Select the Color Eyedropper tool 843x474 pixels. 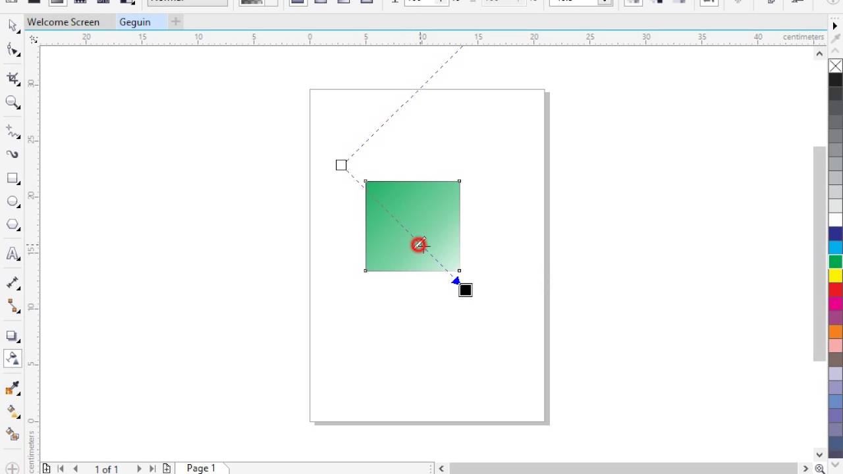pos(13,388)
